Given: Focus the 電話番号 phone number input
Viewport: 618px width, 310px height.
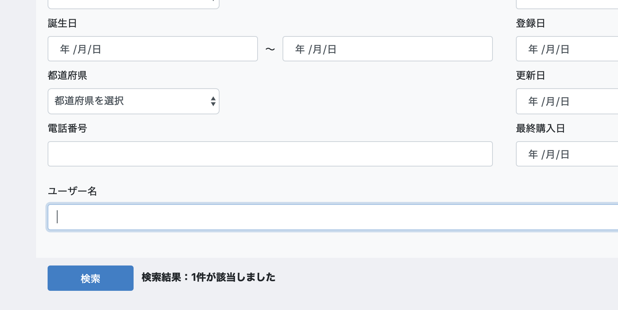Looking at the screenshot, I should point(270,154).
